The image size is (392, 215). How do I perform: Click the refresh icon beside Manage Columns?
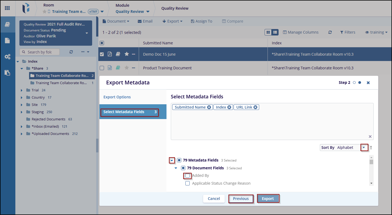(x=330, y=32)
